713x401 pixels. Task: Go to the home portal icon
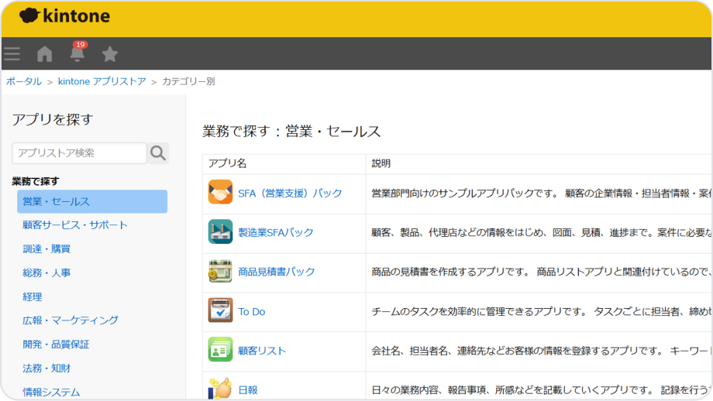tap(45, 53)
